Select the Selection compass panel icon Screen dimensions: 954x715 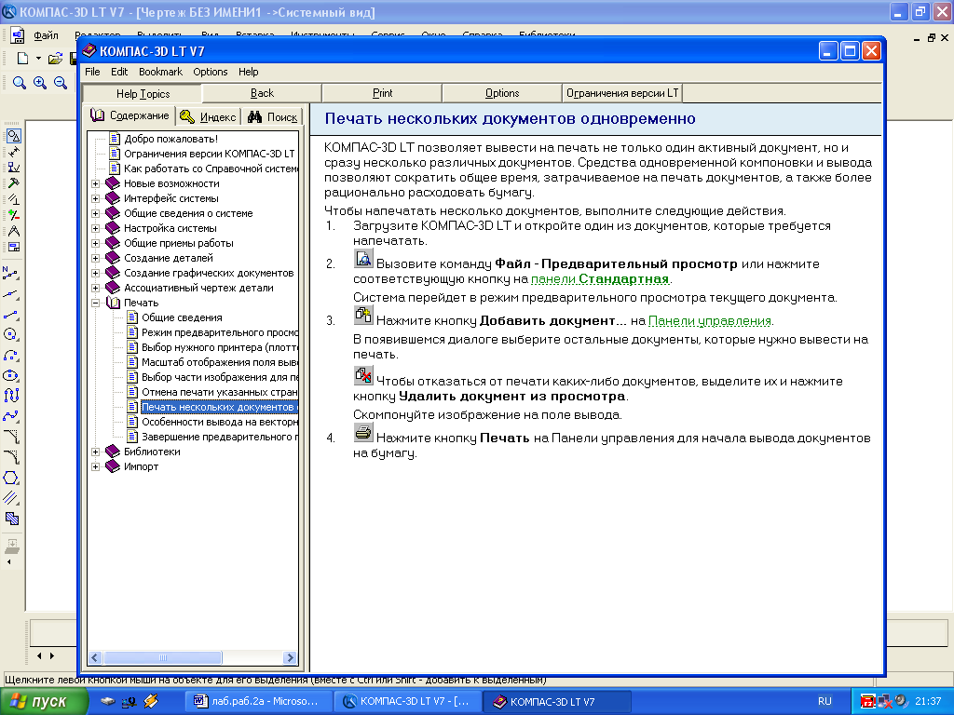[13, 231]
